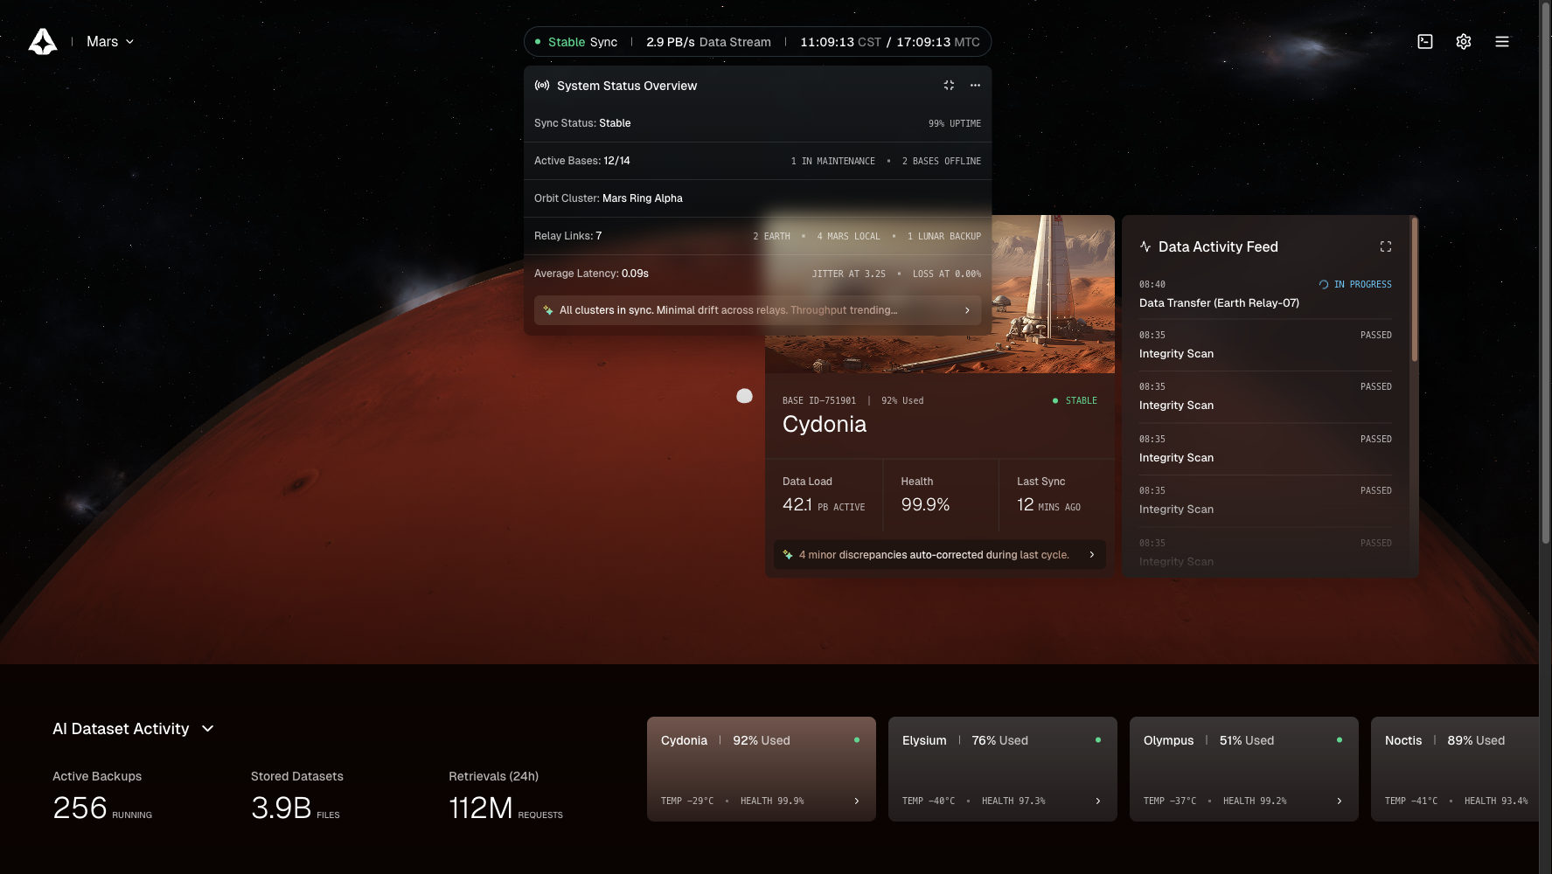Toggle the green status dot on Elysium card

(1098, 739)
